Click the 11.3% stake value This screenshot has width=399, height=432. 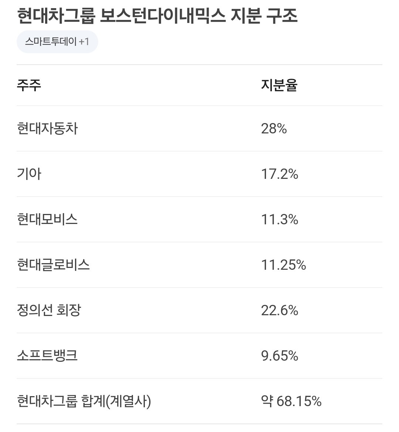[280, 219]
